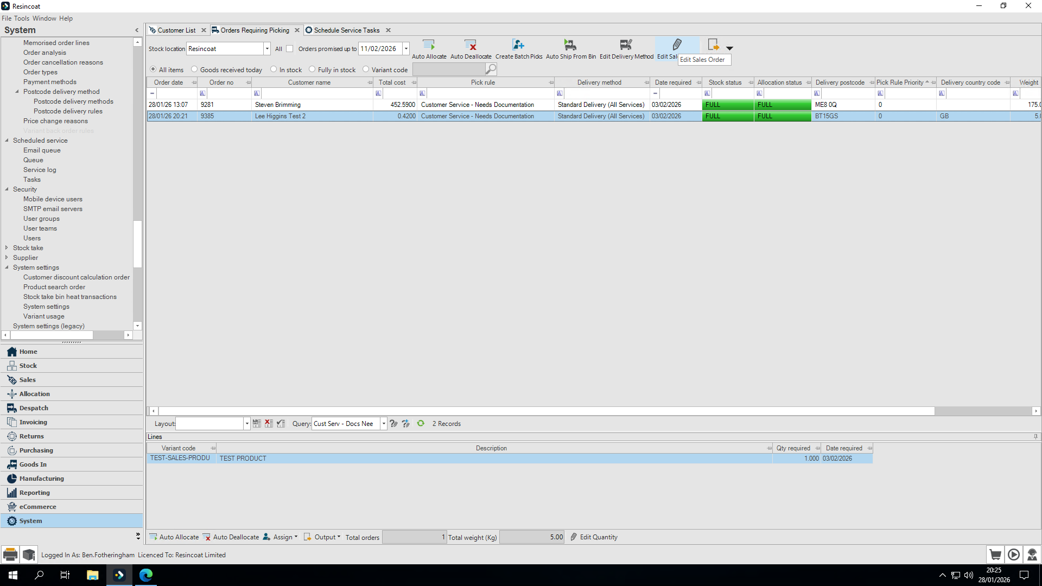Click the green FULL stock status cell of order 9281

tap(728, 105)
